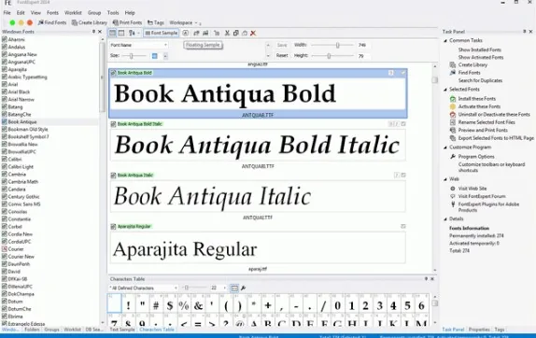
Task: Click the Reset button
Action: point(282,55)
